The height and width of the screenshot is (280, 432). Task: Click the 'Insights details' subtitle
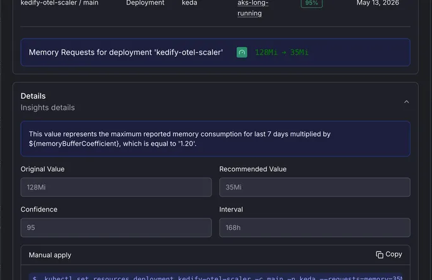pyautogui.click(x=48, y=108)
